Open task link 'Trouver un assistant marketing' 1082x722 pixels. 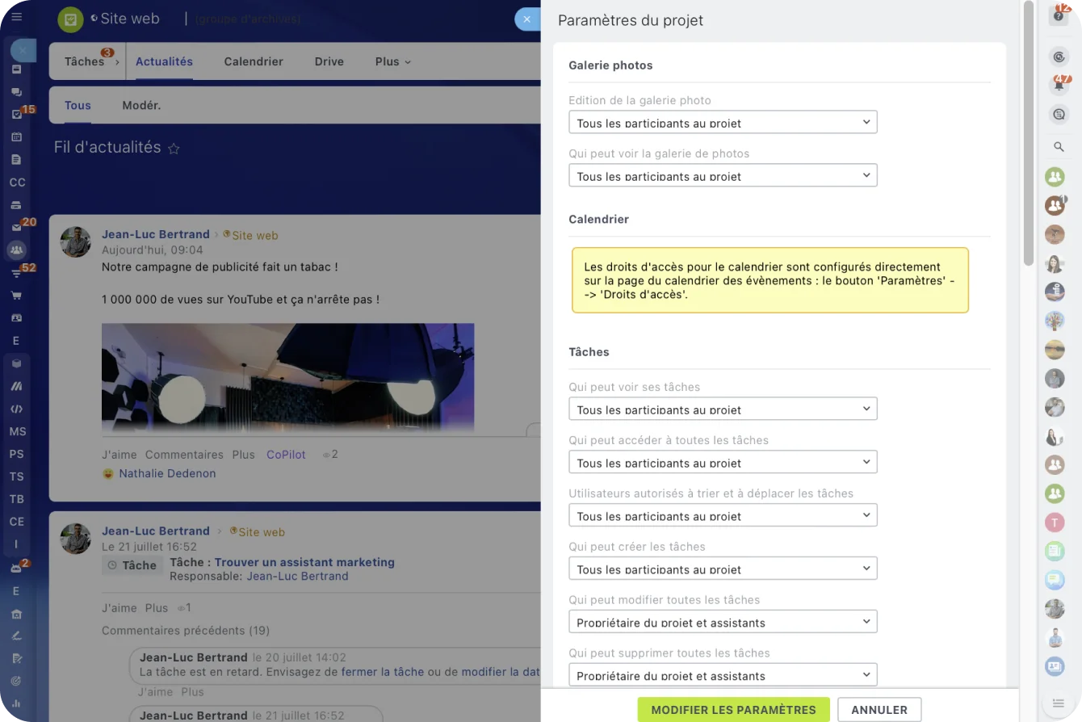coord(304,562)
